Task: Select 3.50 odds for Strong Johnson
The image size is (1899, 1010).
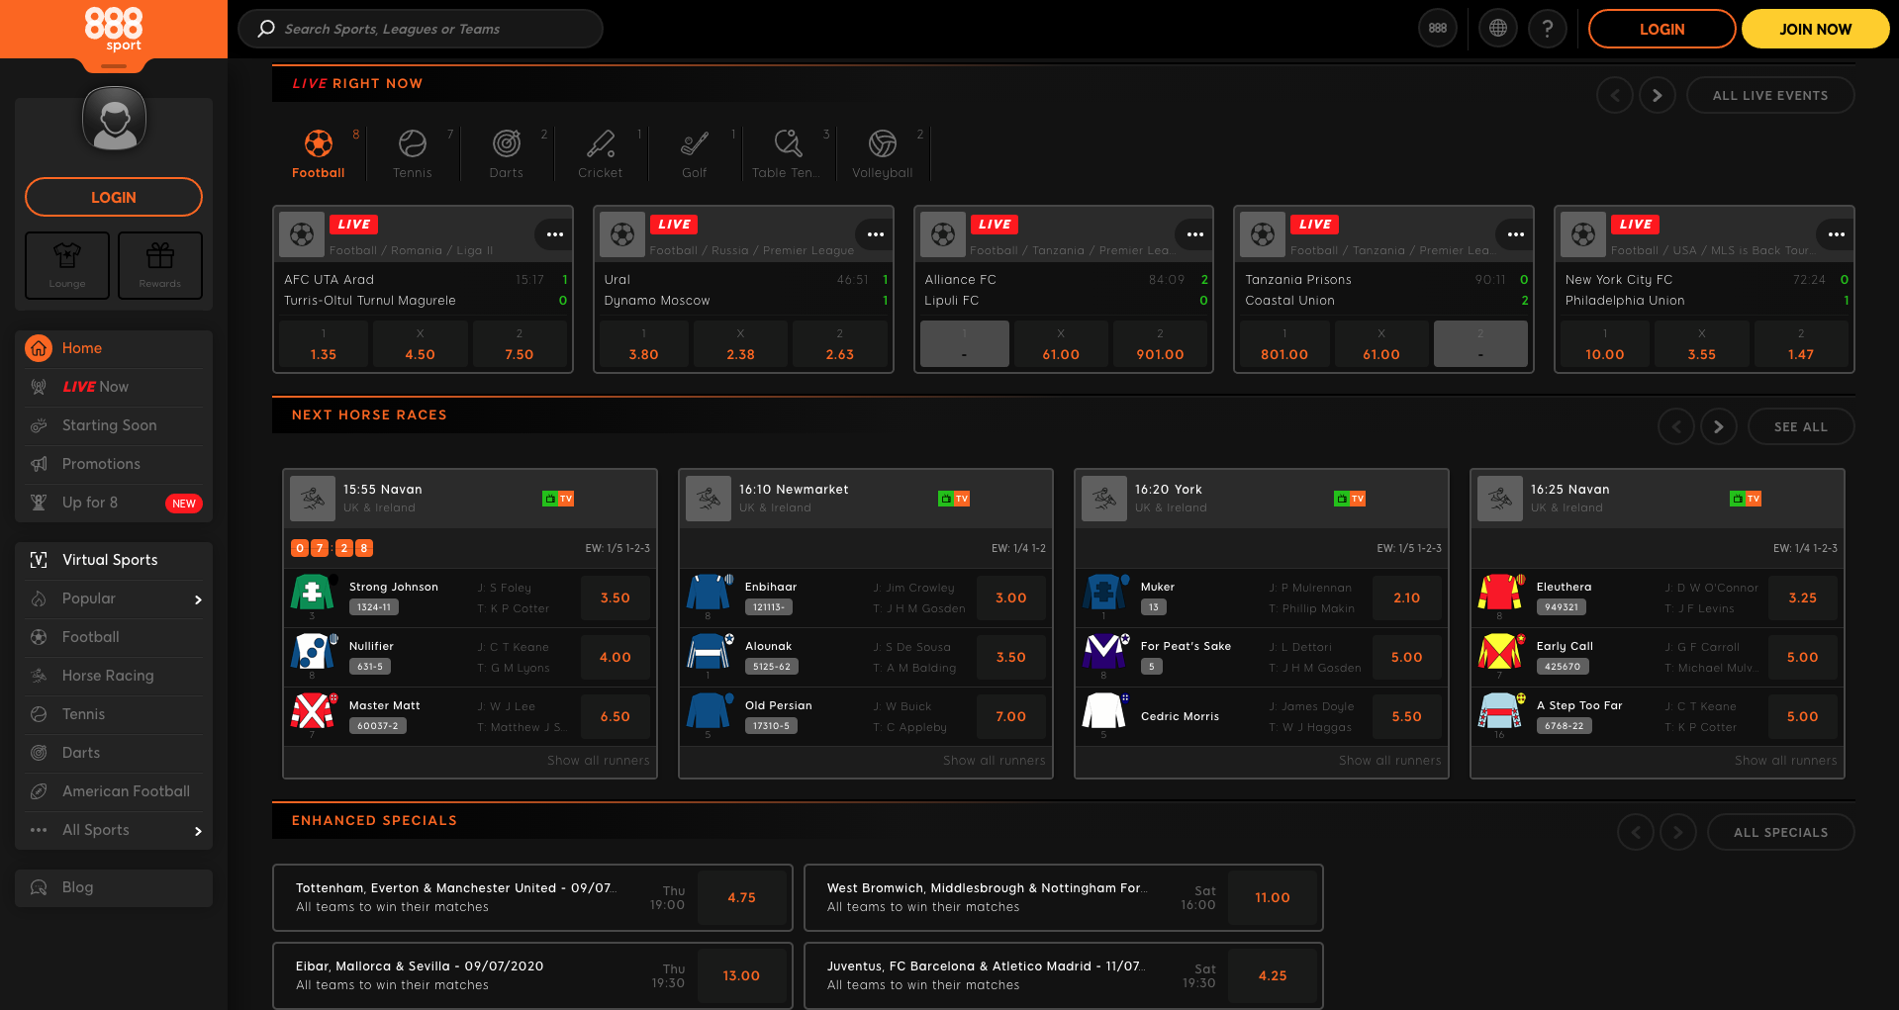Action: click(x=616, y=597)
